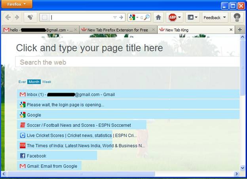Filter history by Ever
Viewport: 247px width, 179px height.
point(22,82)
